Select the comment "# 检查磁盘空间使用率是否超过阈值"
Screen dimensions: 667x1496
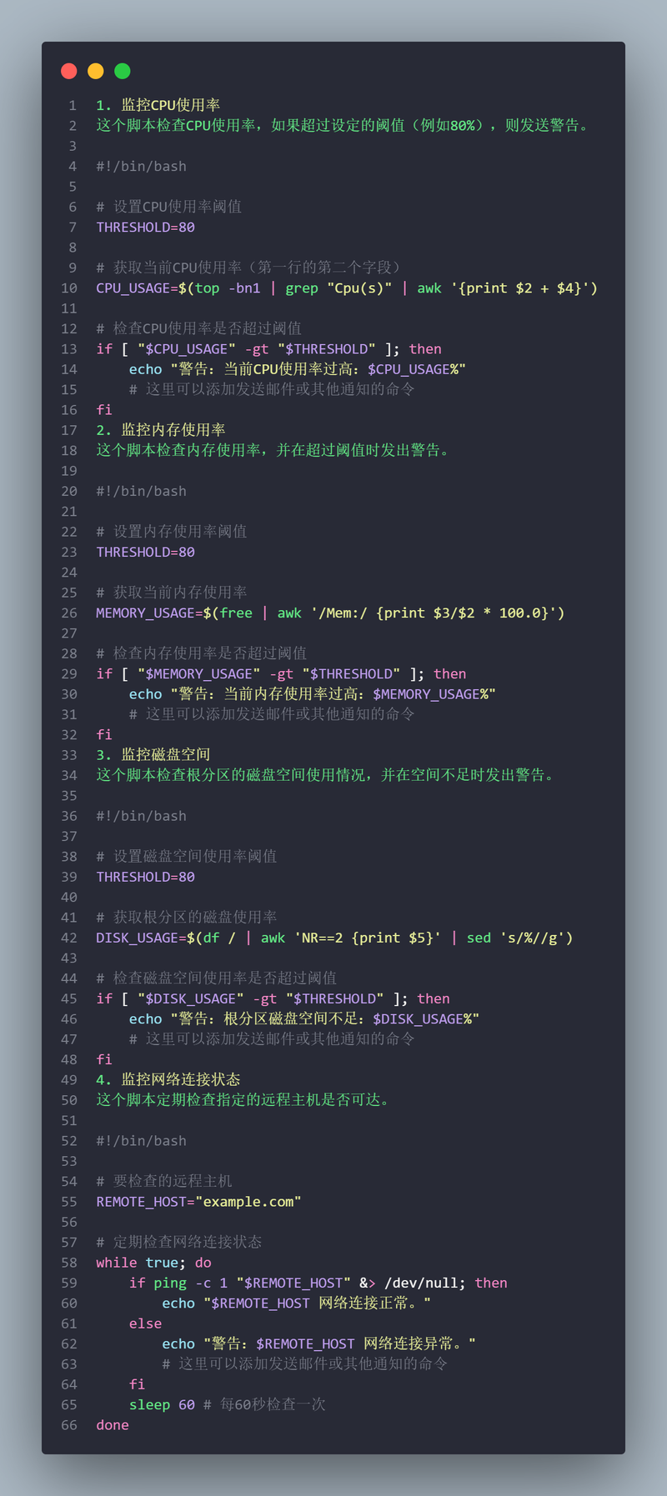point(216,978)
